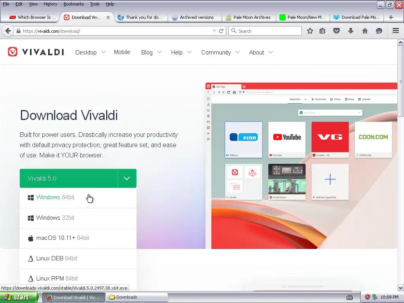Click the chat bubble smiley toolbar icon
The image size is (404, 303).
point(379,31)
